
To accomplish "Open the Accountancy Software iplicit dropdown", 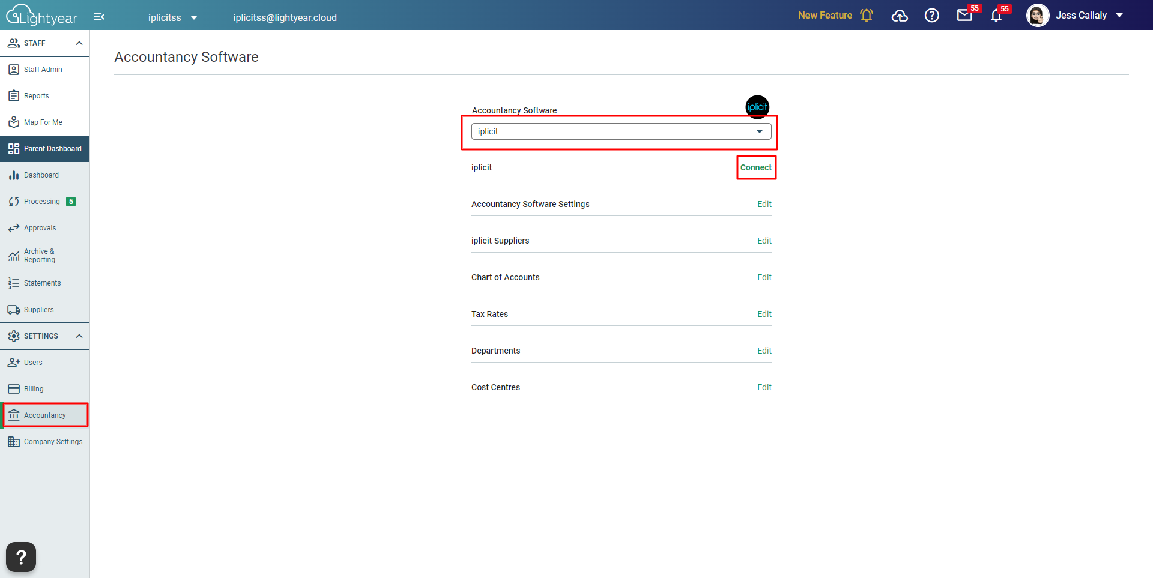I will coord(621,131).
